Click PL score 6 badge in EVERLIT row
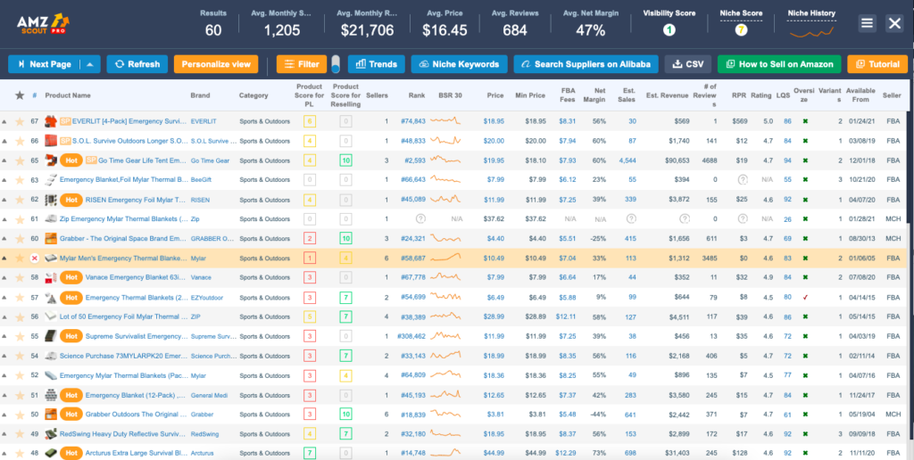 point(310,121)
